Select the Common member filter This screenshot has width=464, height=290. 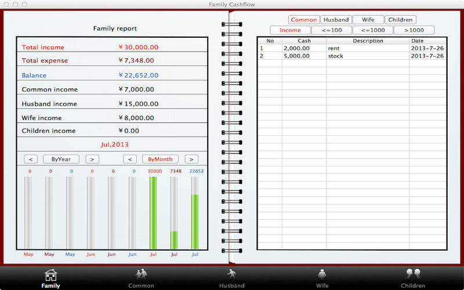[304, 20]
